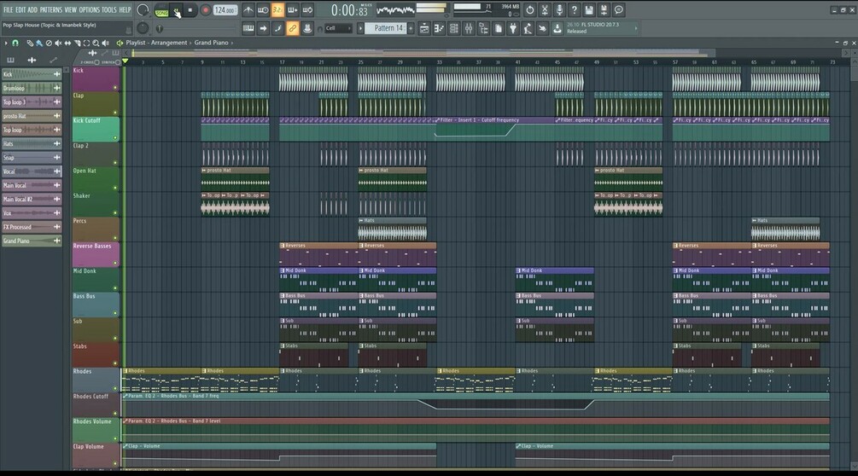
Task: Open the Playlist view icon
Action: point(424,28)
